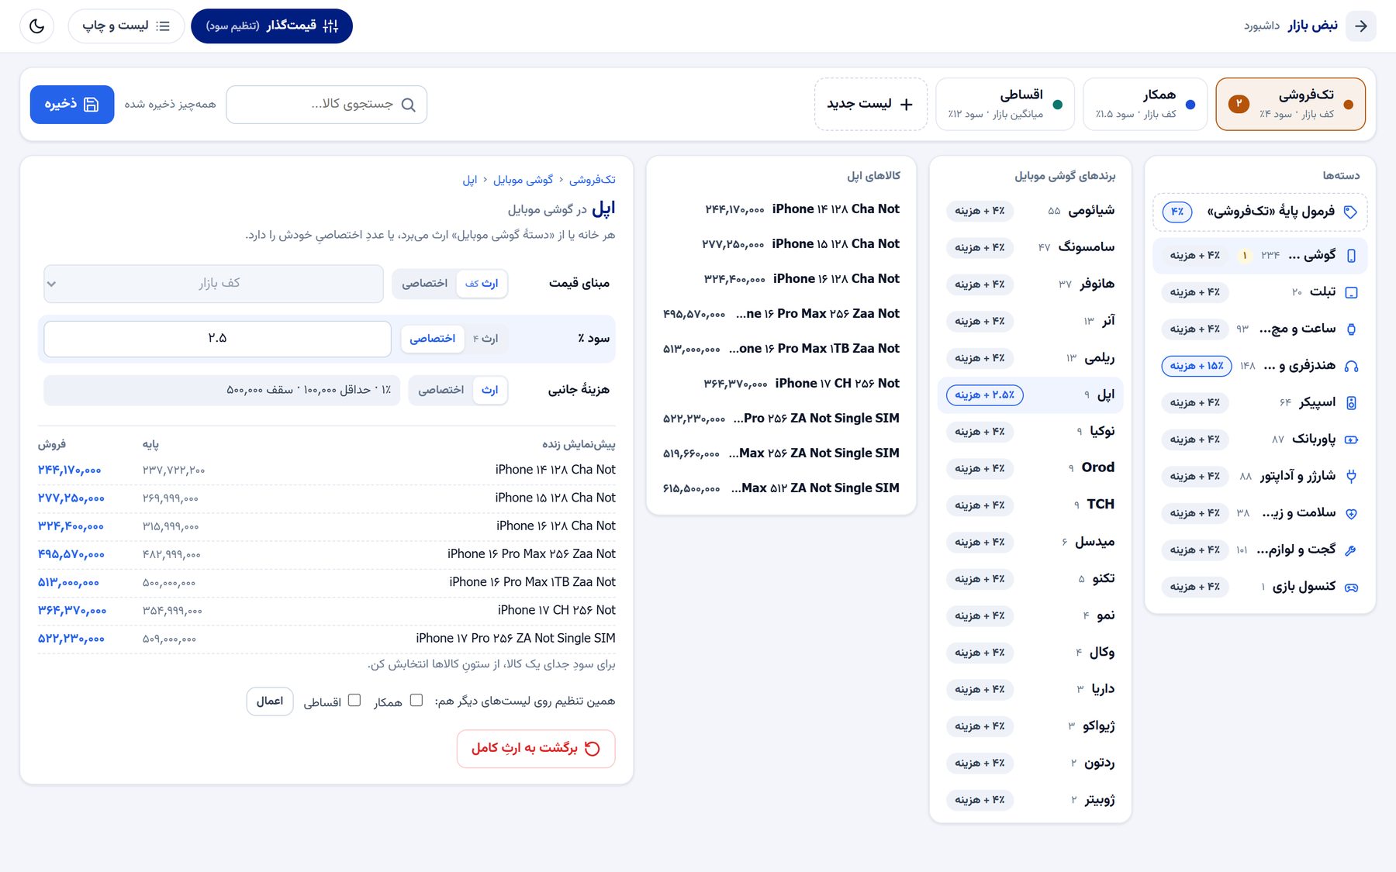This screenshot has height=872, width=1396.
Task: Enable the اقساطی checkbox
Action: click(x=354, y=700)
